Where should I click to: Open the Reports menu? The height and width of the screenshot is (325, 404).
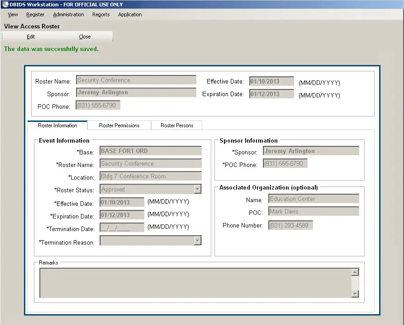pos(100,14)
